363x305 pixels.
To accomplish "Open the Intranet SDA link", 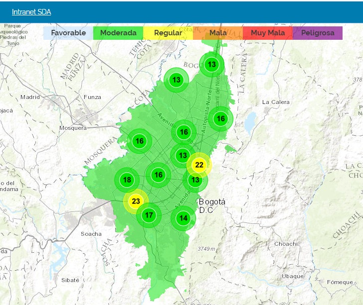I will (31, 12).
